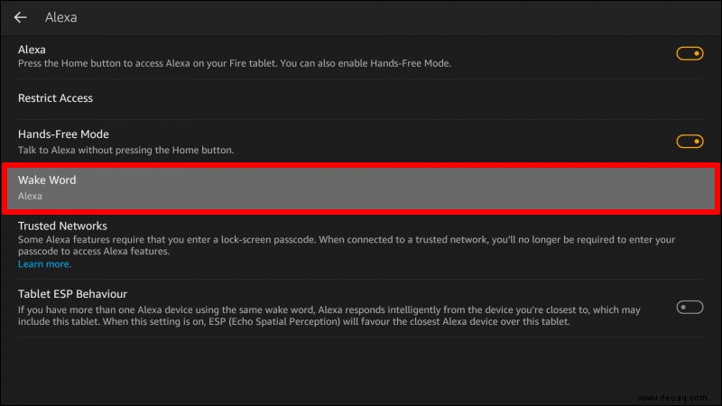
Task: Follow the Learn more link
Action: coord(44,264)
